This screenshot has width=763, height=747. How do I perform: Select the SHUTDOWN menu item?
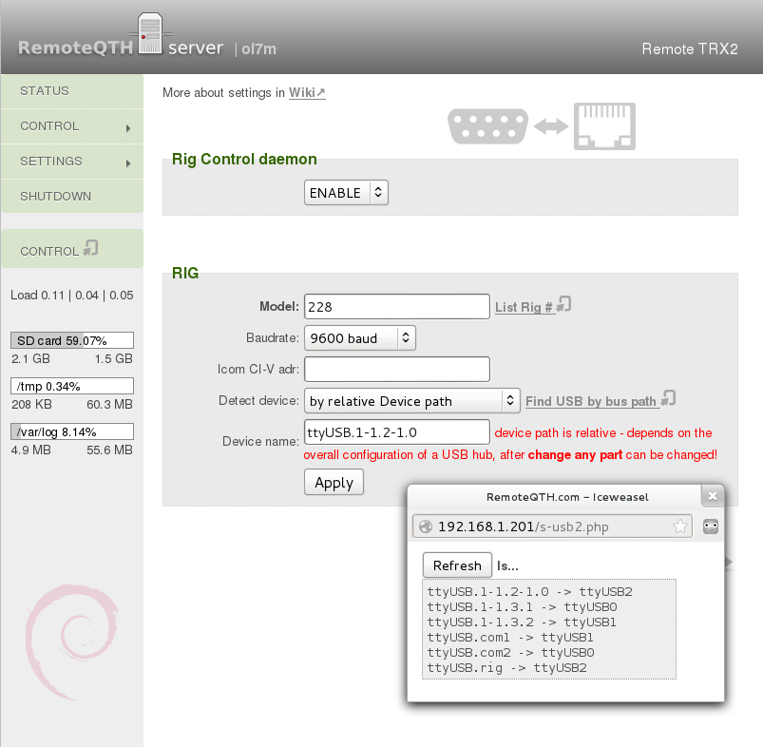point(72,196)
